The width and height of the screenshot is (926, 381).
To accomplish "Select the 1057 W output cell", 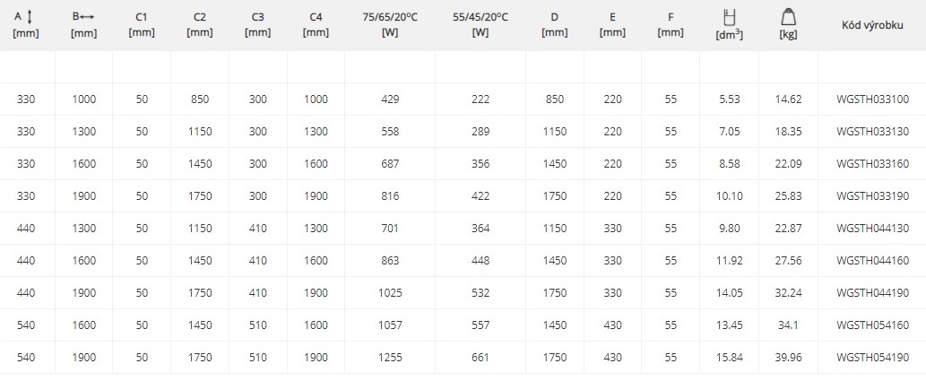I will (x=389, y=325).
